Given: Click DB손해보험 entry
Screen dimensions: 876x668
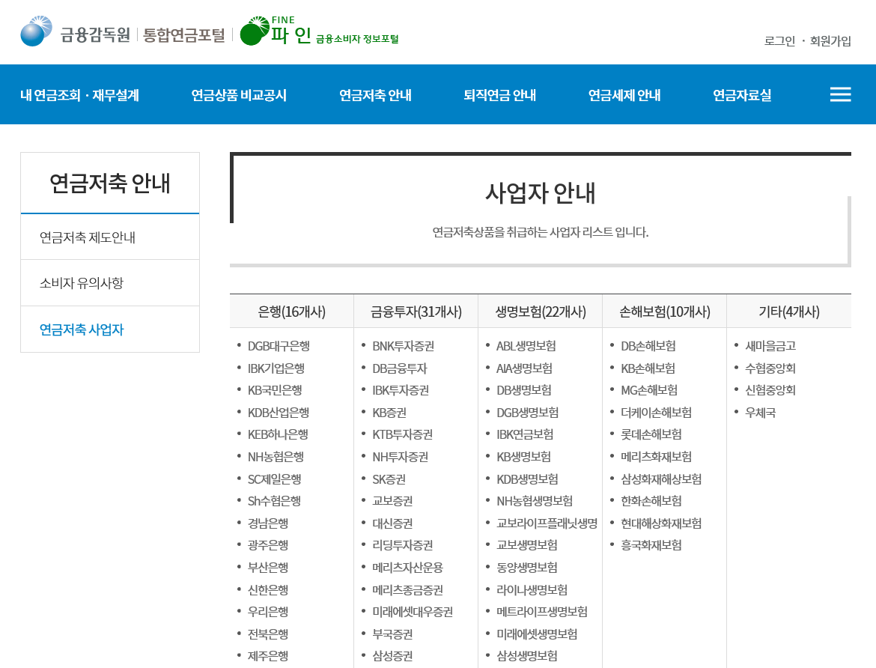Looking at the screenshot, I should click(x=648, y=346).
